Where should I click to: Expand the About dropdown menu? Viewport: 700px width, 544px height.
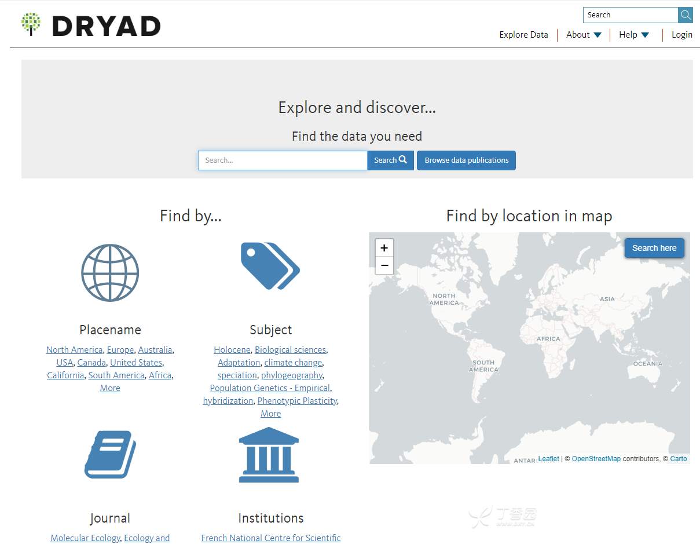(584, 35)
